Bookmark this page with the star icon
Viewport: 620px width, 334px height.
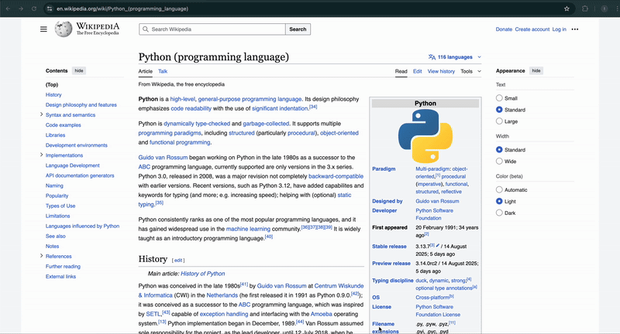pos(567,9)
